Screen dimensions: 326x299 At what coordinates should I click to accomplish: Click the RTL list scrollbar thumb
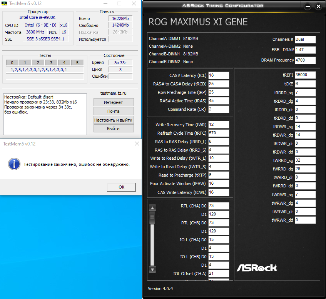click(x=152, y=218)
